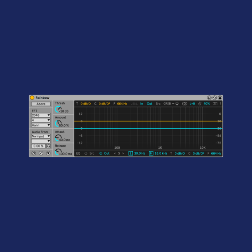This screenshot has height=252, width=252.
Task: Toggle the Out power icon in EQ bar
Action: pos(101,153)
